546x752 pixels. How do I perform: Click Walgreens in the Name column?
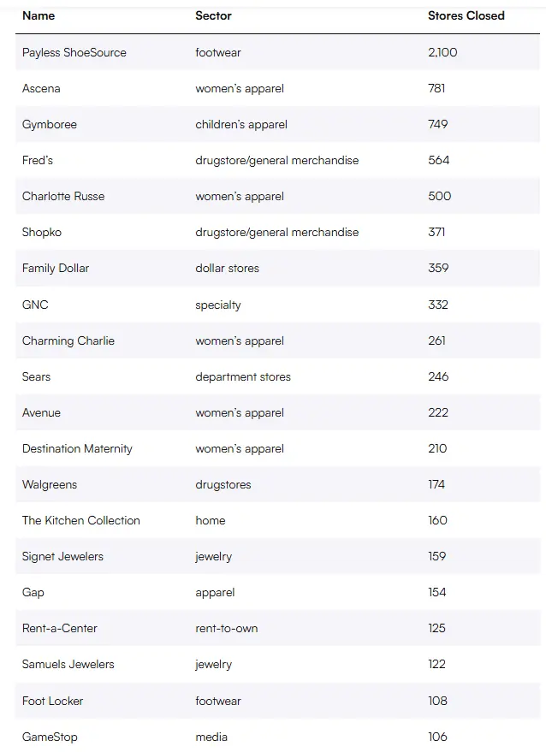tap(50, 484)
